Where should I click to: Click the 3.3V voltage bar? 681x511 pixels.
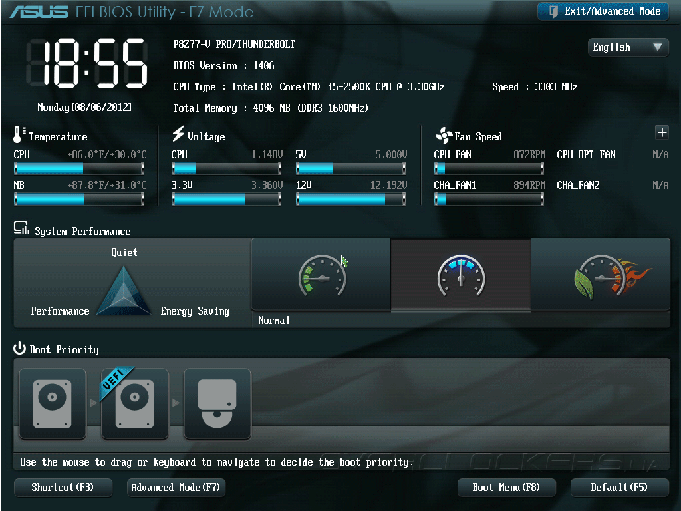pyautogui.click(x=226, y=199)
